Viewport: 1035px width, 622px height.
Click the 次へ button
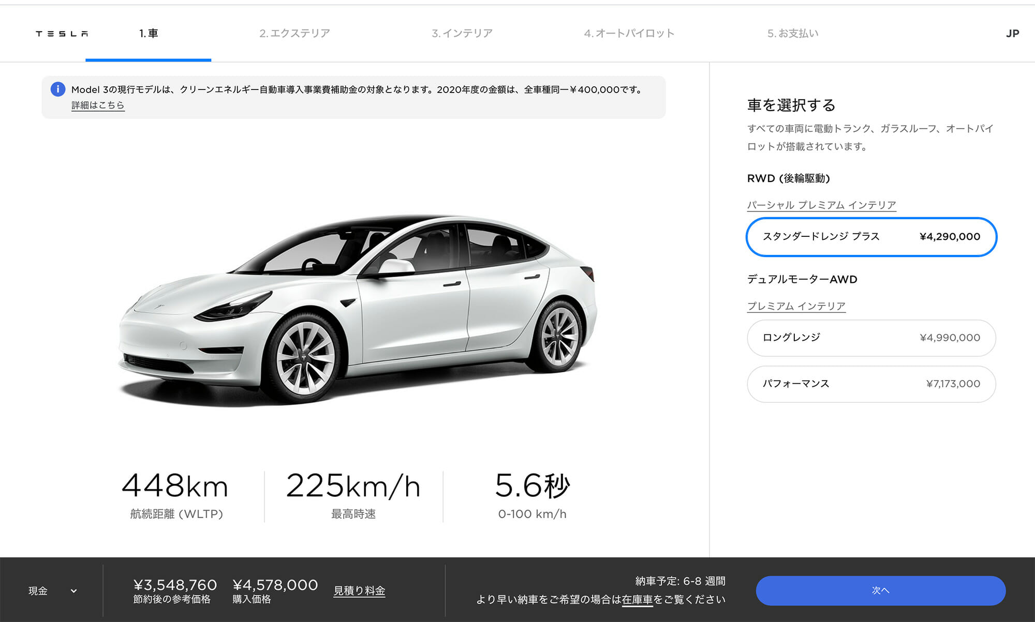point(880,590)
